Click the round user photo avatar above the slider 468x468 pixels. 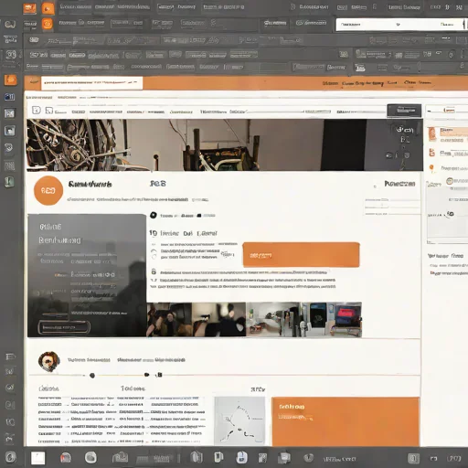click(x=48, y=361)
